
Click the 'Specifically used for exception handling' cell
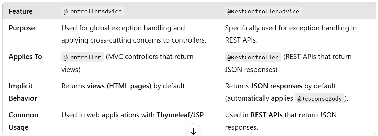click(x=297, y=34)
